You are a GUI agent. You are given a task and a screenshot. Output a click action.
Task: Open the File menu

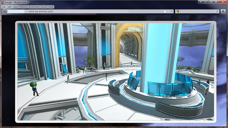[4, 7]
